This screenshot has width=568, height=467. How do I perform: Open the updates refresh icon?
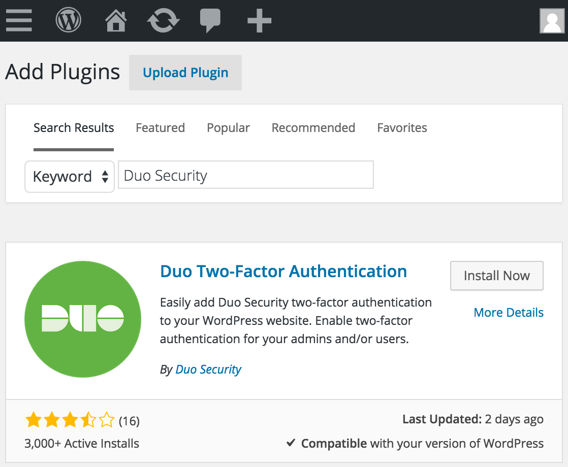(x=164, y=20)
